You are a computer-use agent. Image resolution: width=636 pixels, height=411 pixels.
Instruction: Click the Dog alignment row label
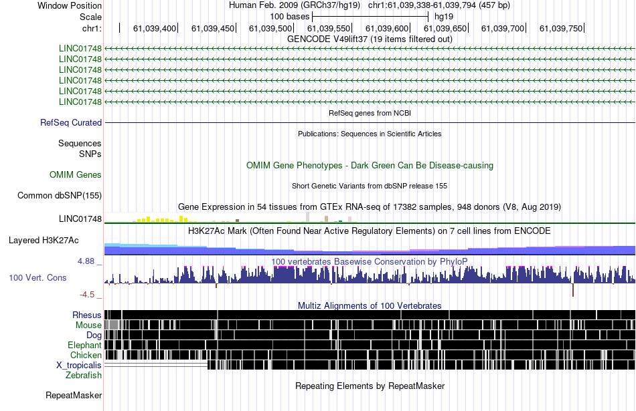click(x=94, y=335)
